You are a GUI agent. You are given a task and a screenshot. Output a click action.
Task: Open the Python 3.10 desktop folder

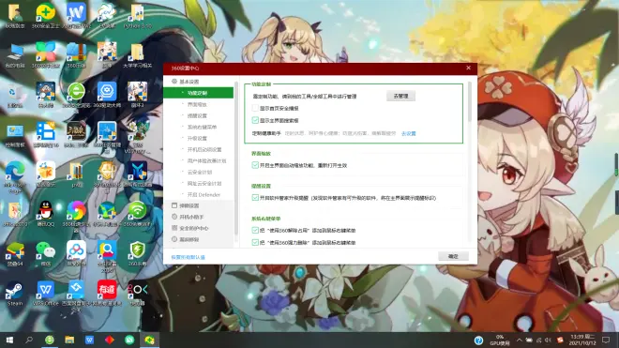click(137, 16)
